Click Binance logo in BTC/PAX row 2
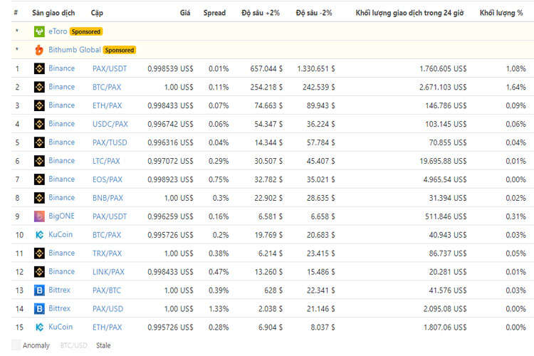The height and width of the screenshot is (356, 534). coord(39,87)
